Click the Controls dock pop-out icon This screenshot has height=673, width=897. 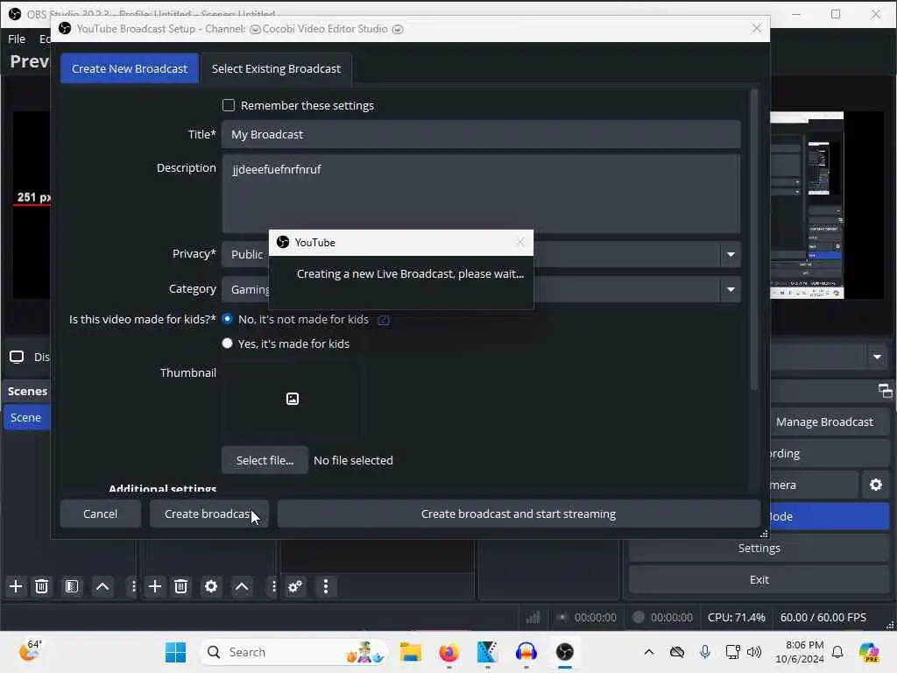pos(885,391)
